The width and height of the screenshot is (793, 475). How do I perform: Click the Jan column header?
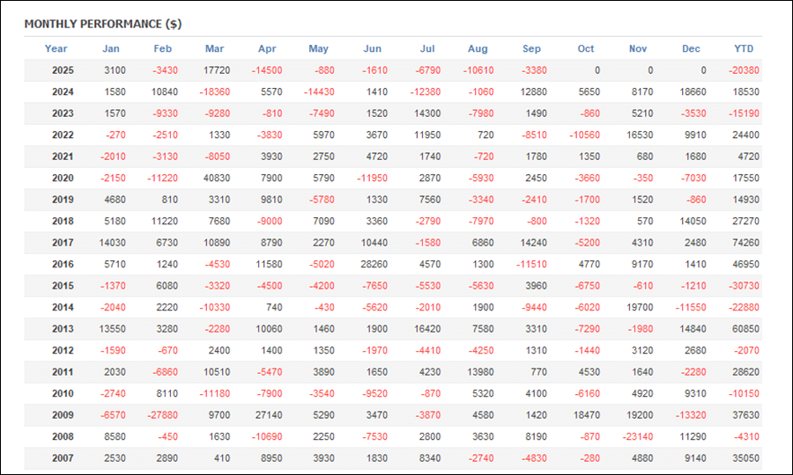coord(111,48)
